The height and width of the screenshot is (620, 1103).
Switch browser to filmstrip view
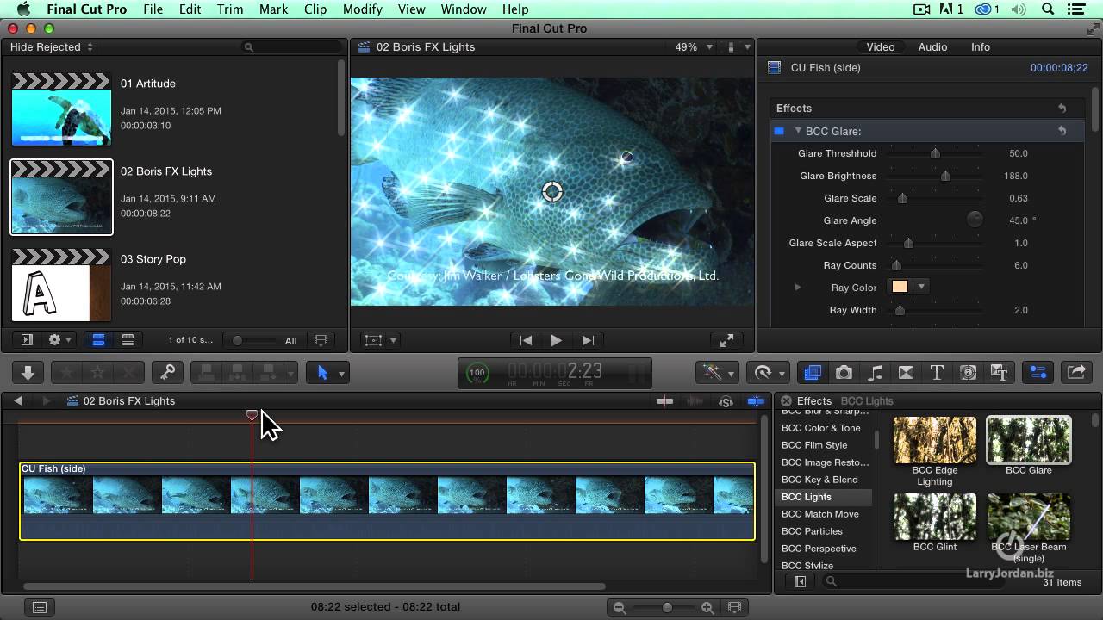tap(98, 340)
